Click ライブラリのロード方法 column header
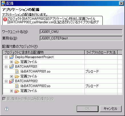125x116 pixels. pyautogui.click(x=101, y=52)
